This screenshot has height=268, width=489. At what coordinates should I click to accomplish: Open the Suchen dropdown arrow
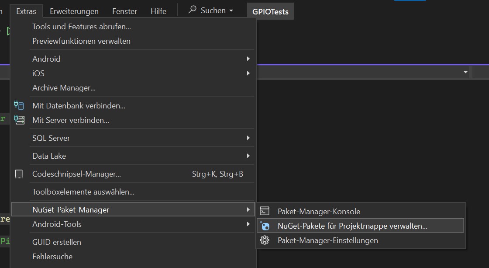(231, 10)
